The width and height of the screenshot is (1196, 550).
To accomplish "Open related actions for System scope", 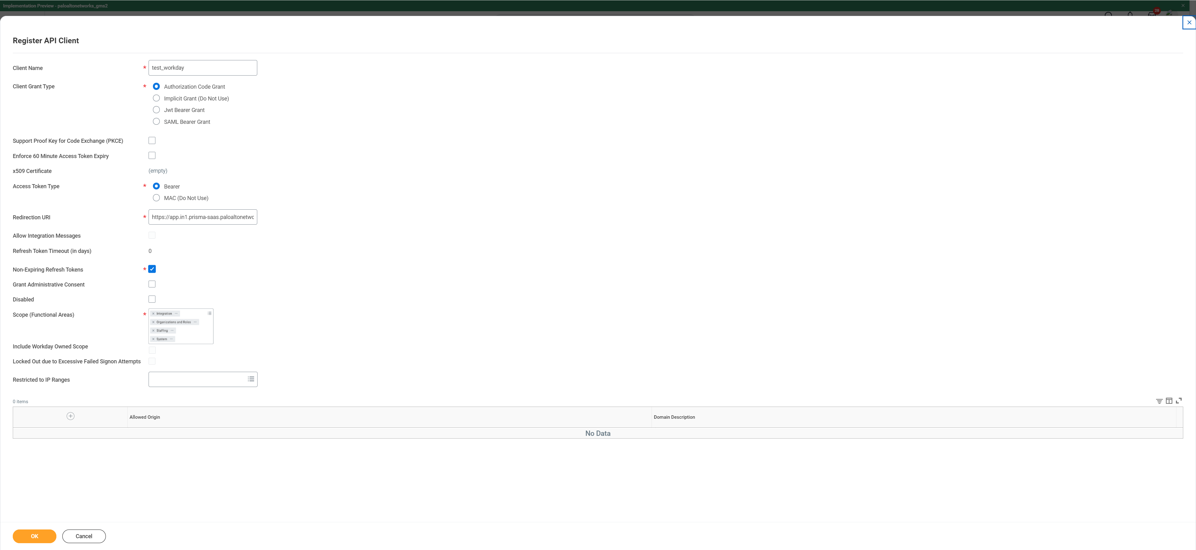I will 171,339.
